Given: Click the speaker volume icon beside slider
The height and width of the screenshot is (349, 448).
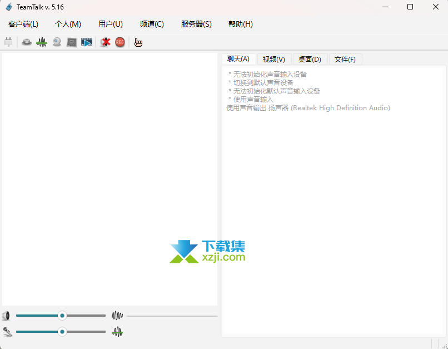Looking at the screenshot, I should click(6, 316).
